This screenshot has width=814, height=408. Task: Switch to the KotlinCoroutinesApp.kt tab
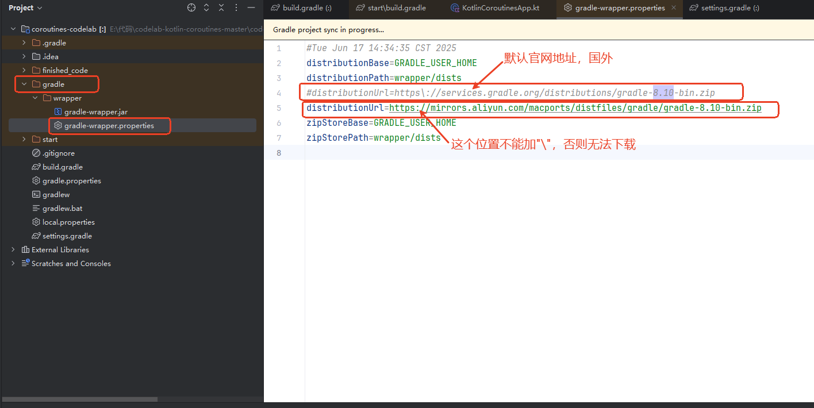(x=495, y=8)
